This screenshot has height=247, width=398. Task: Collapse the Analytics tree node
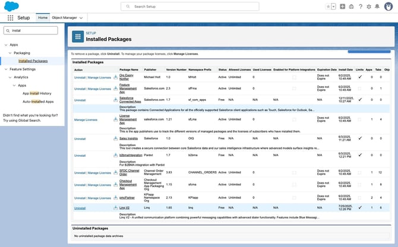click(10, 77)
